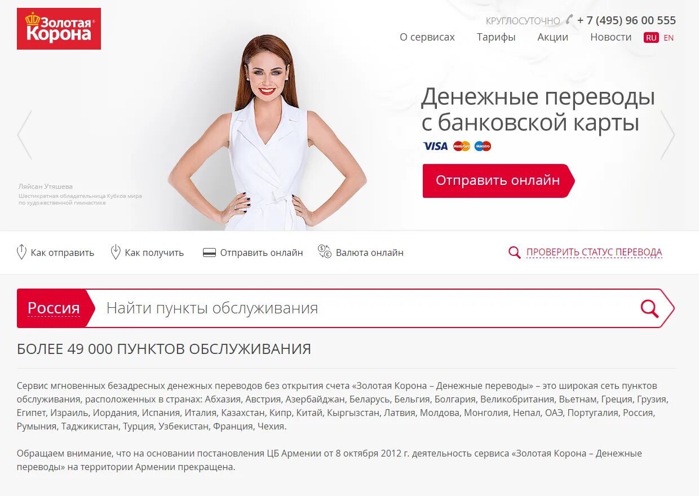Click the Как получить pin icon
Viewport: 699px width, 496px height.
(116, 252)
